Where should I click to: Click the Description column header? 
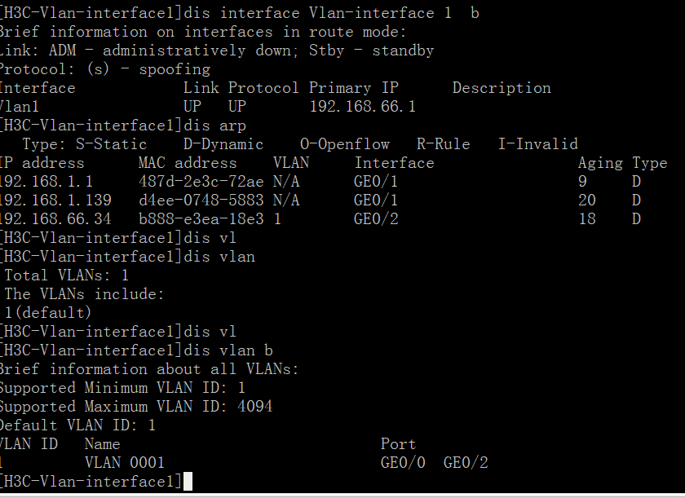point(502,88)
